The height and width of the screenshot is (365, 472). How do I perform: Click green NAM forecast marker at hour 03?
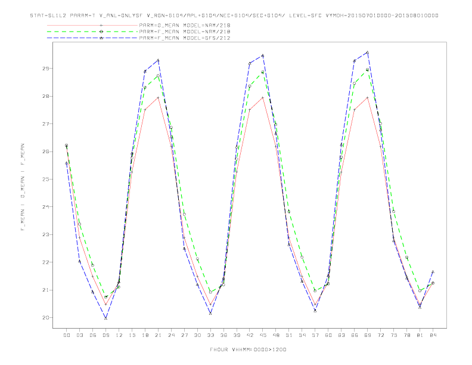[x=79, y=224]
